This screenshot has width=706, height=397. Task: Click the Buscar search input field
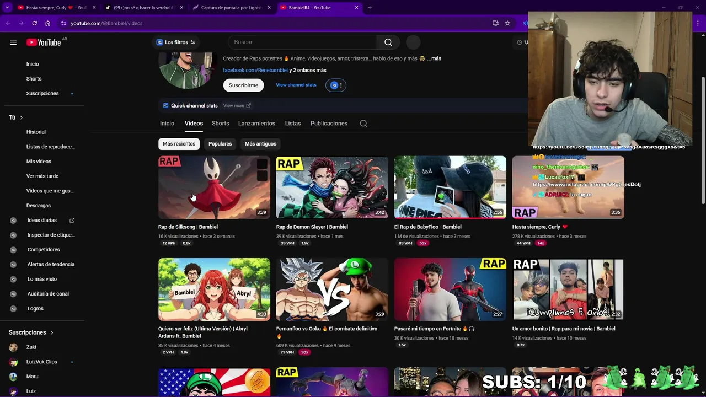coord(302,42)
